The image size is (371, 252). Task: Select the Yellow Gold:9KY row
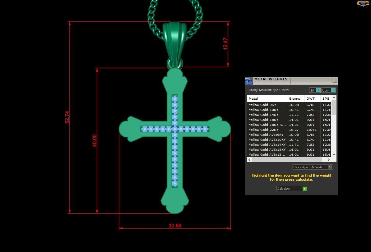(x=289, y=105)
